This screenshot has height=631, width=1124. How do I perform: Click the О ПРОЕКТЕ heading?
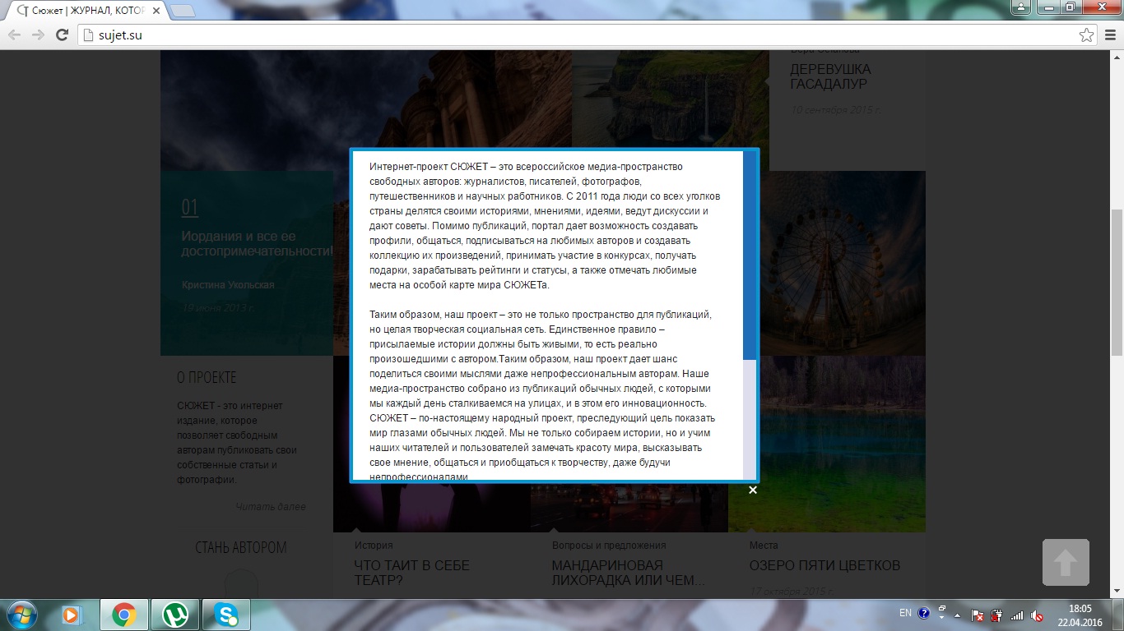click(206, 378)
